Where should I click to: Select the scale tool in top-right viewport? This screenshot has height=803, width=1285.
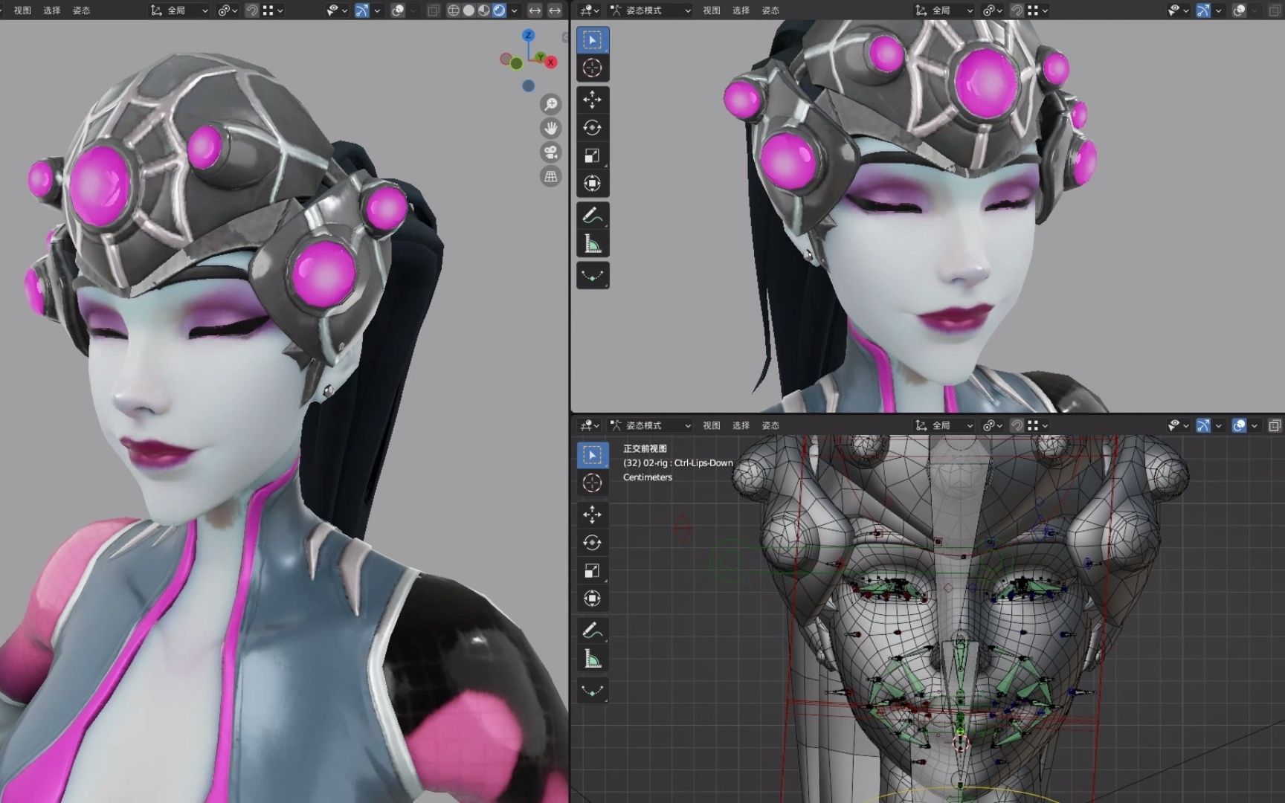[x=593, y=156]
